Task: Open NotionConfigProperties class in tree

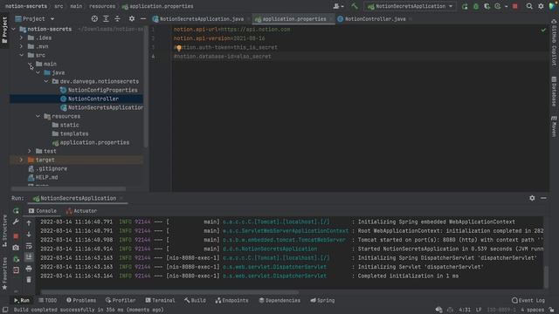Action: coord(103,90)
